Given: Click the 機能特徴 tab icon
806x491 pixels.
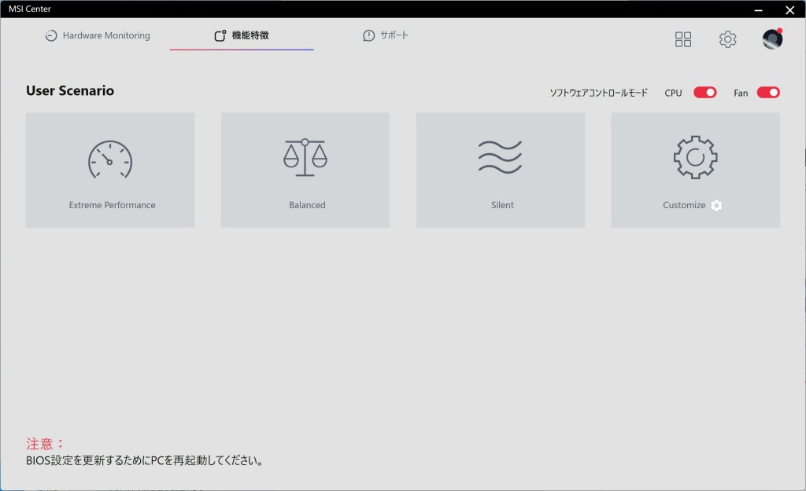Looking at the screenshot, I should 220,35.
